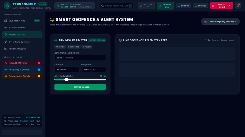Open the Evac Route Optimizer module

22,42
